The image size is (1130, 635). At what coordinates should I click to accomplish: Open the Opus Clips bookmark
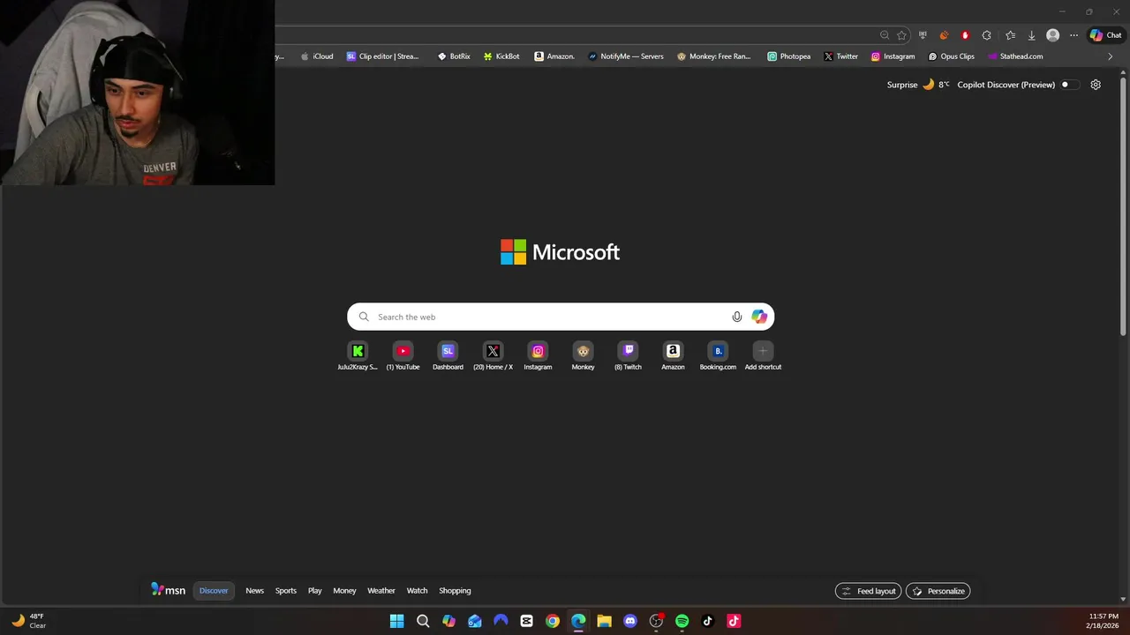[952, 56]
